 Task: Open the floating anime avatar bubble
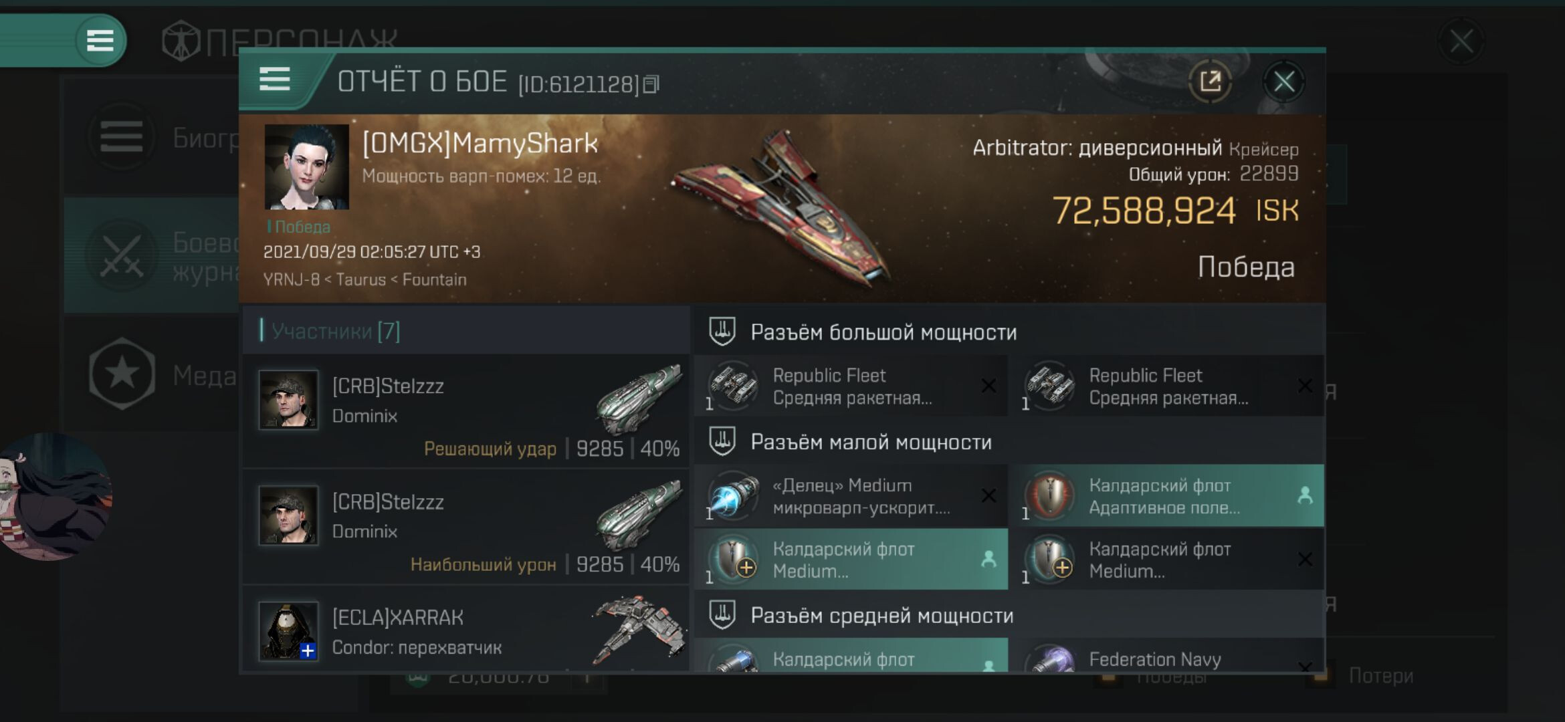click(55, 496)
